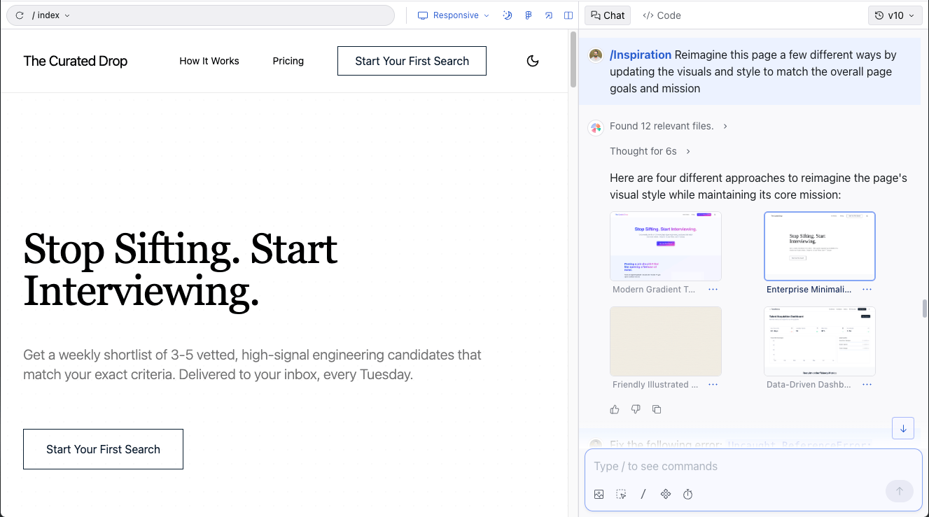The width and height of the screenshot is (929, 517).
Task: Open the v10 version history dropdown
Action: tap(895, 15)
